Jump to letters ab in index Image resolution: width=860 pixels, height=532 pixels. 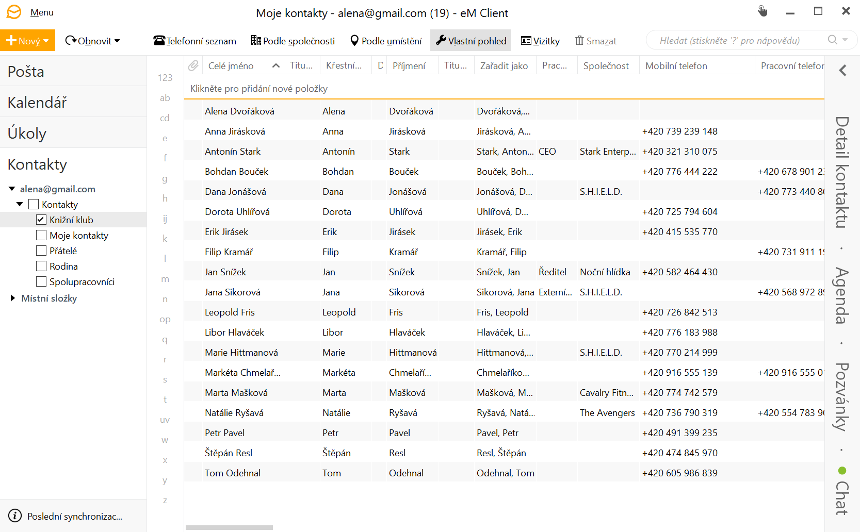(x=165, y=97)
